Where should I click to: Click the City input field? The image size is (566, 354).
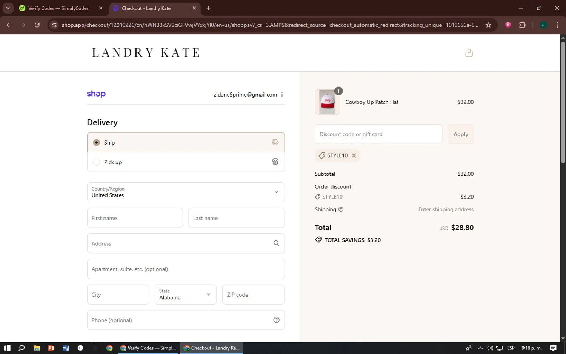point(118,294)
